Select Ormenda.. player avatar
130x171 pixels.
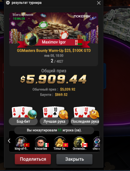click(x=79, y=142)
